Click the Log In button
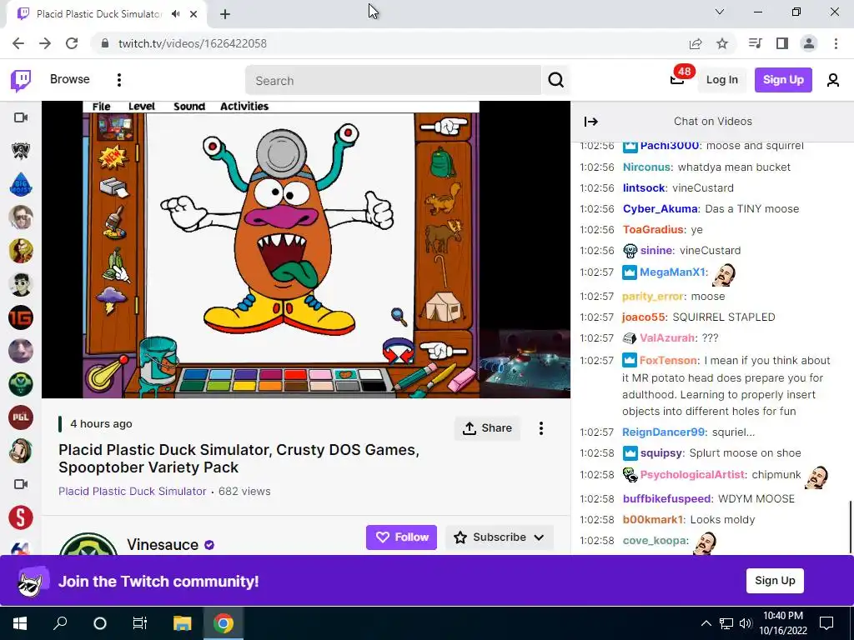854x640 pixels. (x=721, y=80)
